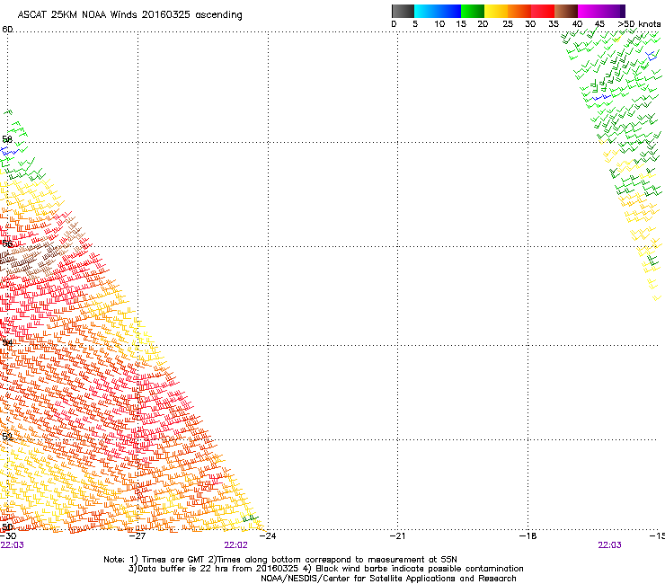Select the dark purple 45-50 knots segment

[x=613, y=11]
